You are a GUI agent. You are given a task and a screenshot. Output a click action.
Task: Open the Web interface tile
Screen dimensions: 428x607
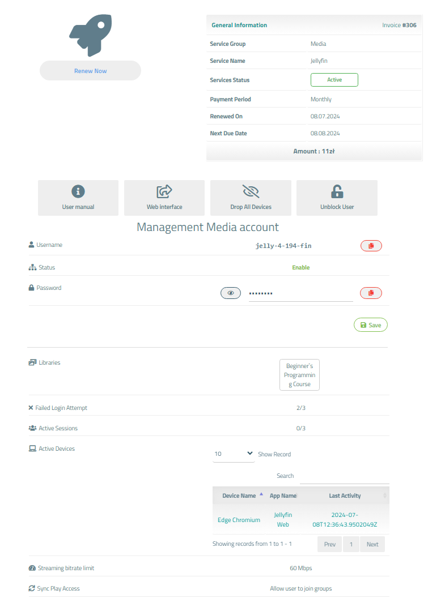[x=164, y=198]
